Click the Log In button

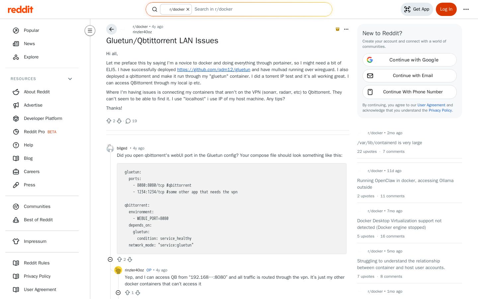(446, 9)
